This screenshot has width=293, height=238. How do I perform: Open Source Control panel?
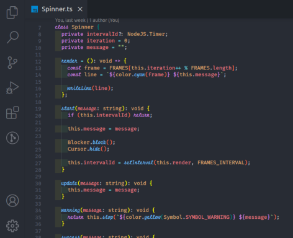coord(12,63)
